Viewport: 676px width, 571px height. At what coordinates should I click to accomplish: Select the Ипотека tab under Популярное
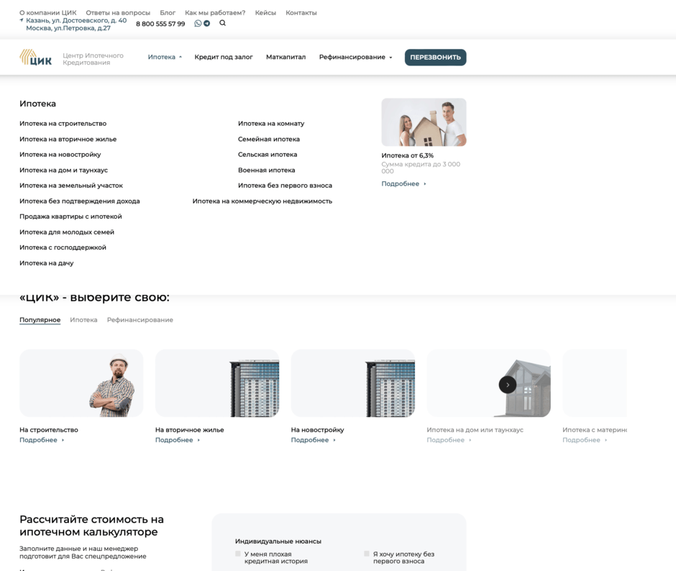coord(83,319)
